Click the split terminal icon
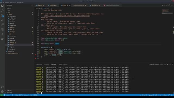 click(x=165, y=65)
